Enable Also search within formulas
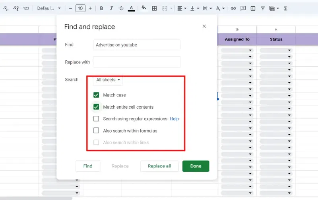The width and height of the screenshot is (318, 200). point(96,131)
